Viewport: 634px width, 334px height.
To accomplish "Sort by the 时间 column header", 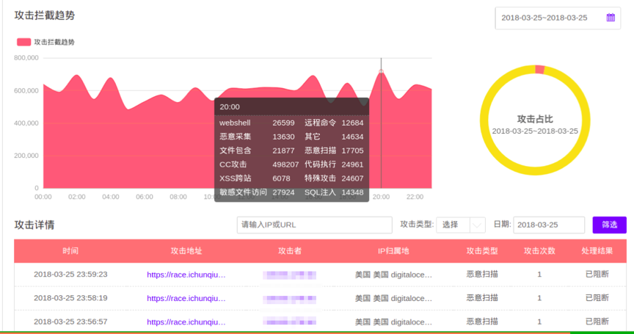I will point(70,251).
